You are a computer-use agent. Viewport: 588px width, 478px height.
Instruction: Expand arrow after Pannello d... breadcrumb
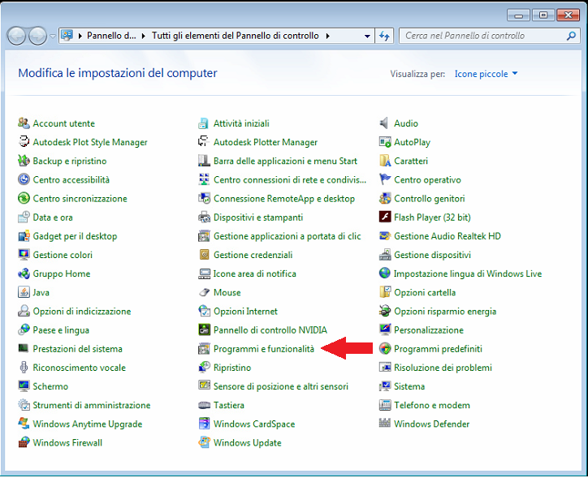pos(143,36)
